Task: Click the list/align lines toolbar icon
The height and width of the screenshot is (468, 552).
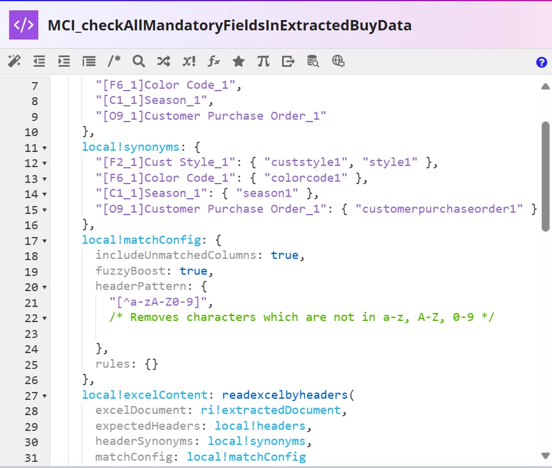Action: [x=89, y=61]
